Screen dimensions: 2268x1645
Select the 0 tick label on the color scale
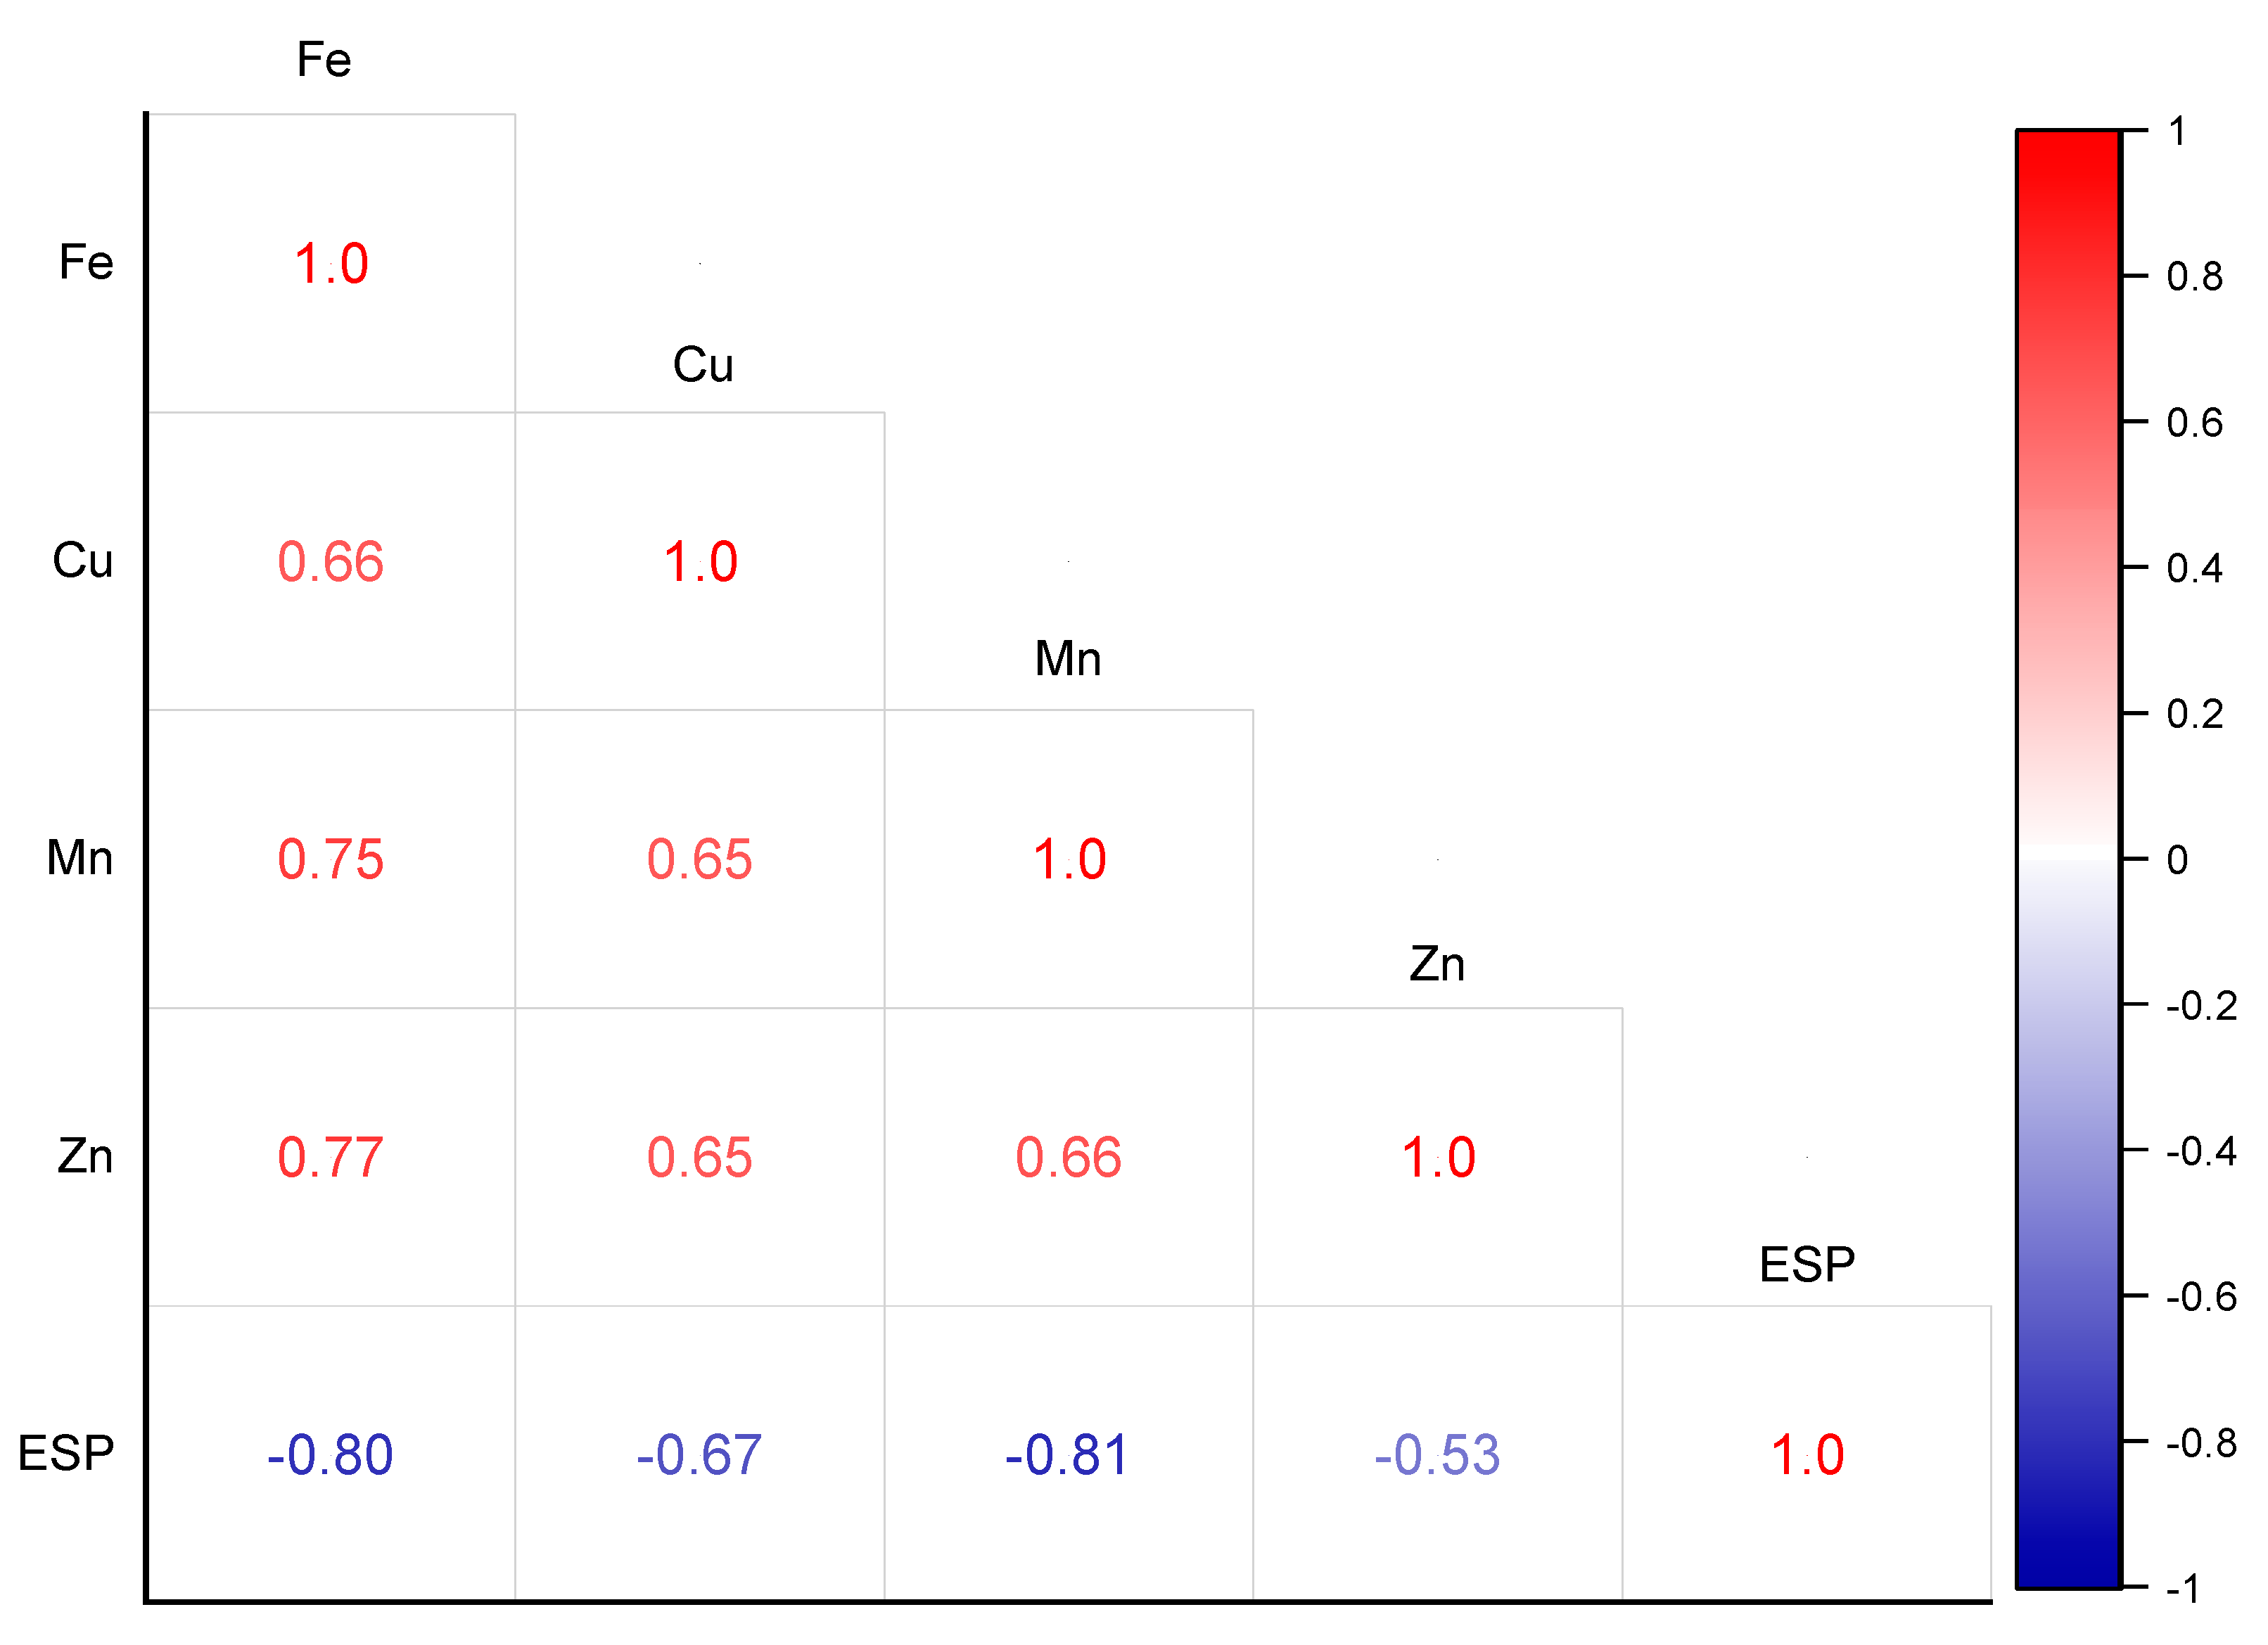click(x=2177, y=860)
